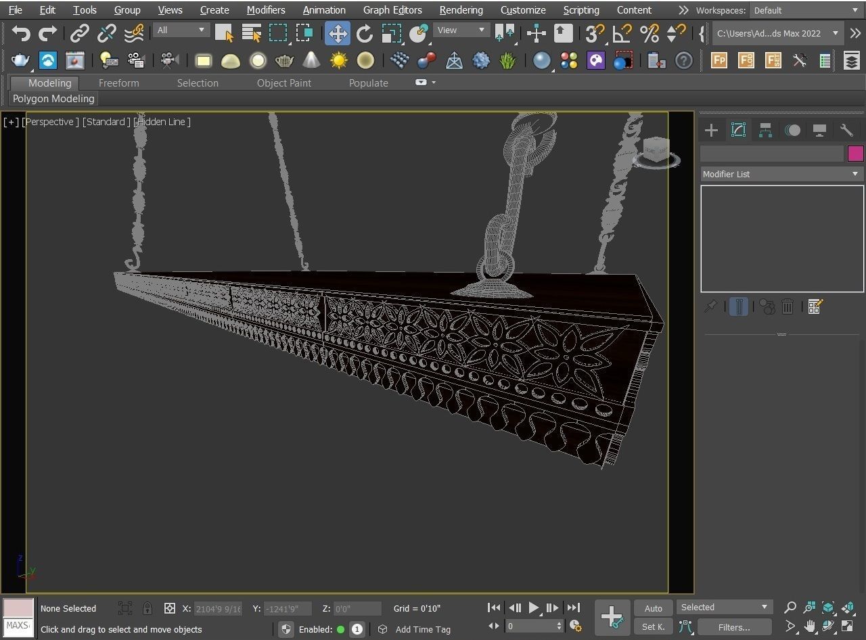866x640 pixels.
Task: Click the Polygon Modeling panel button
Action: [x=53, y=99]
